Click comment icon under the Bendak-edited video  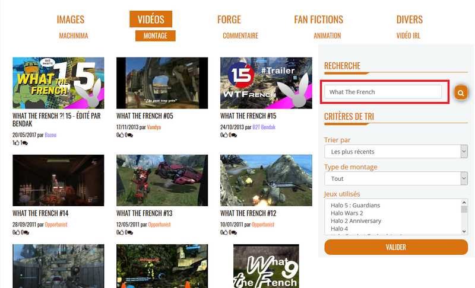click(25, 143)
